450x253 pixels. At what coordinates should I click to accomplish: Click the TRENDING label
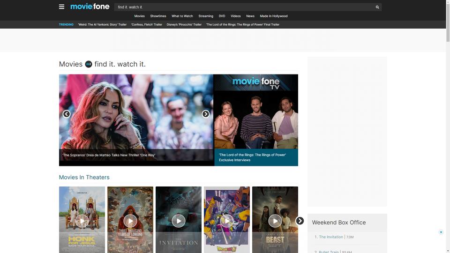[66, 25]
